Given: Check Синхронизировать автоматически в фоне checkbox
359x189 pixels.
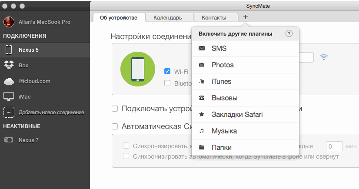Looking at the screenshot, I should pos(126,156).
